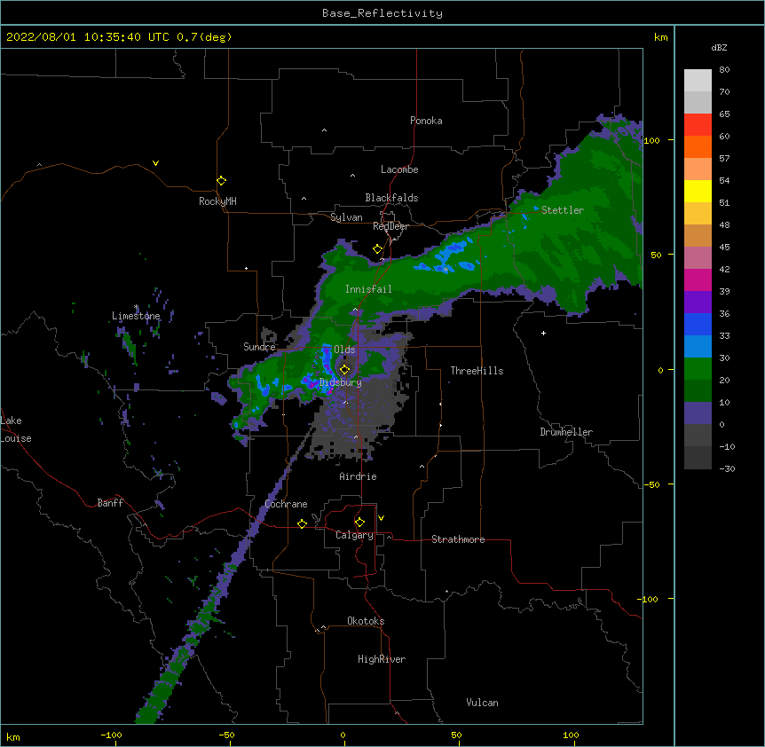Click the Sundre city label
The height and width of the screenshot is (747, 765).
coord(259,347)
